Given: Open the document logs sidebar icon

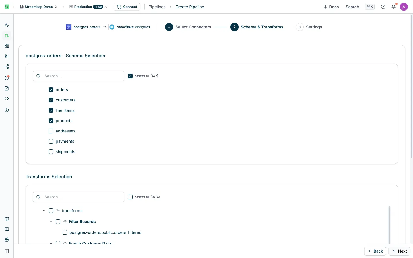Looking at the screenshot, I should (x=7, y=88).
